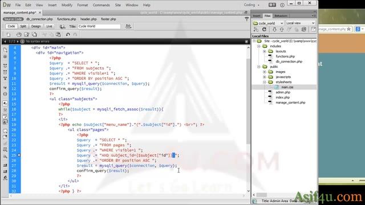Turn on Live view

[x=49, y=26]
